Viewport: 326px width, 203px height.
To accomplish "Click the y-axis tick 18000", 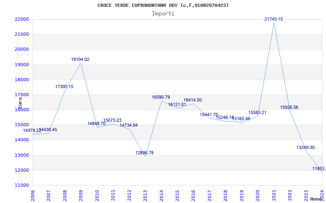I will 22,80.
